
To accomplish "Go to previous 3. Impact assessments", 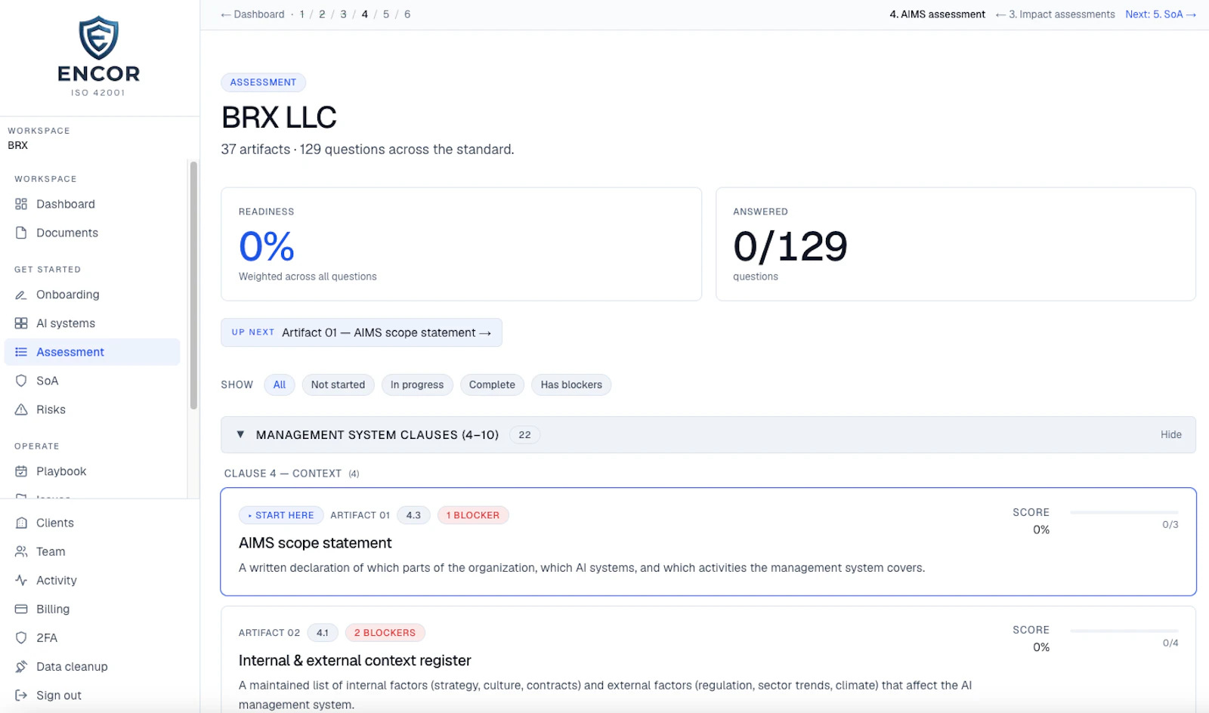I will [1055, 14].
